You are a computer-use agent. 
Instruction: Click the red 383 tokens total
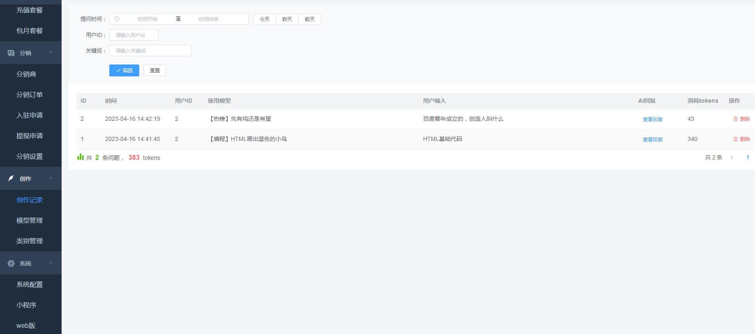(x=134, y=157)
